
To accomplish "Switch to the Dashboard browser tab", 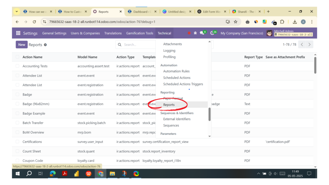I will pyautogui.click(x=141, y=11).
